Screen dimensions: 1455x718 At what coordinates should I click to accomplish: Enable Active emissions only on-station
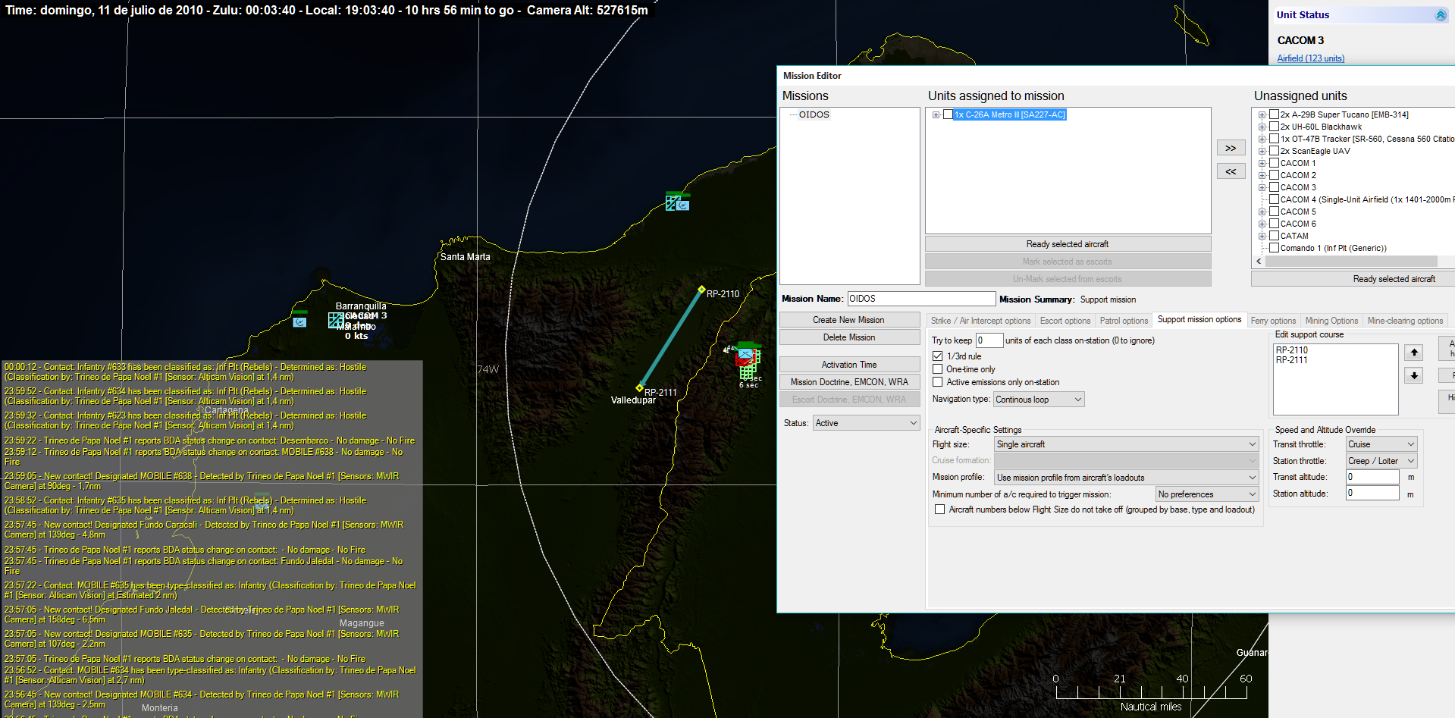pyautogui.click(x=938, y=382)
